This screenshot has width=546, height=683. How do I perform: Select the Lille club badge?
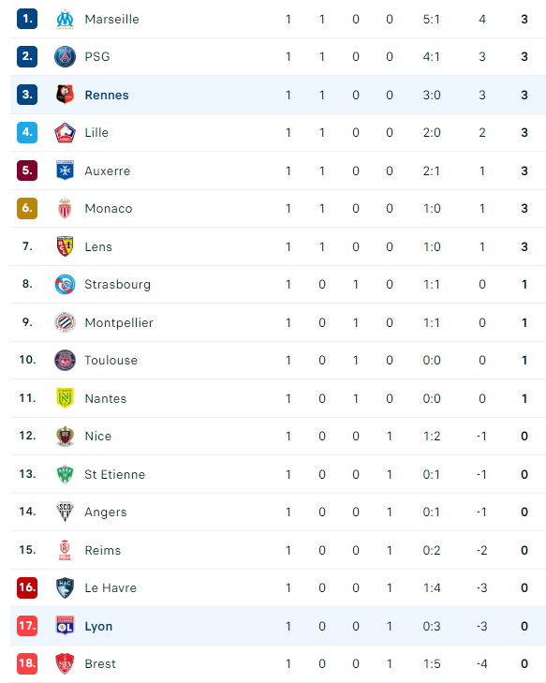click(x=65, y=132)
